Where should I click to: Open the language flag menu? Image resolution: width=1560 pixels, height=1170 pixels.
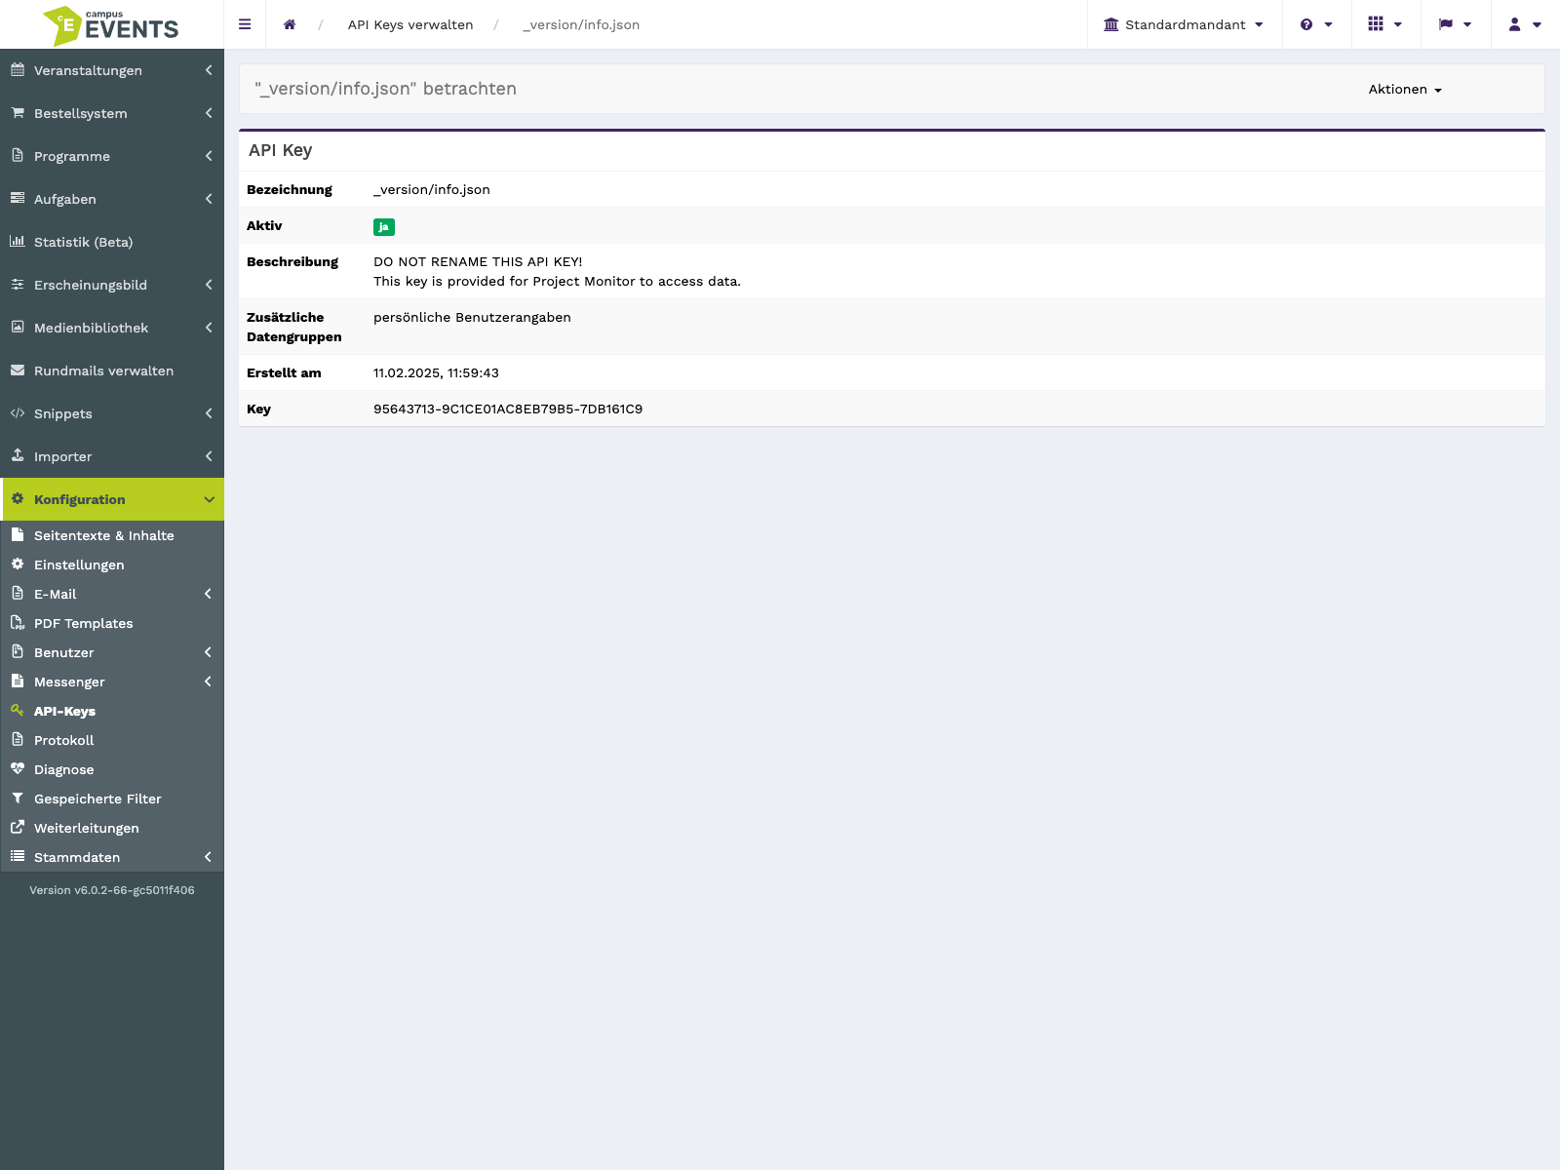1455,24
